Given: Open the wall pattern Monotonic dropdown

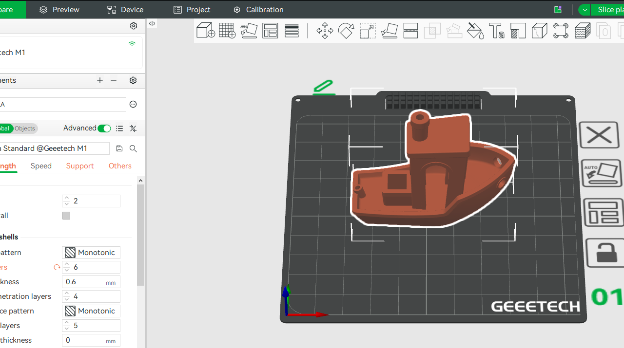Looking at the screenshot, I should (x=91, y=252).
